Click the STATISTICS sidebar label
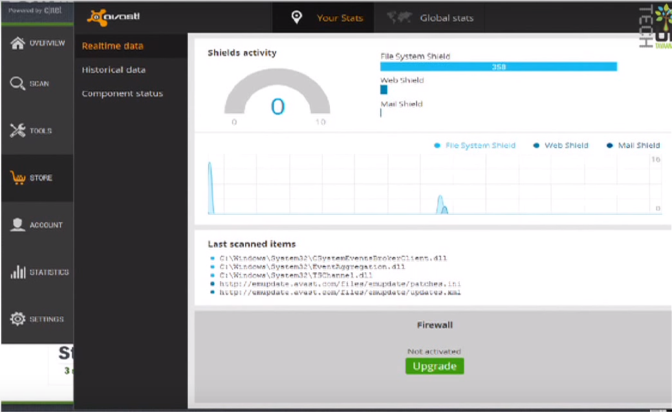The width and height of the screenshot is (672, 412). point(49,272)
